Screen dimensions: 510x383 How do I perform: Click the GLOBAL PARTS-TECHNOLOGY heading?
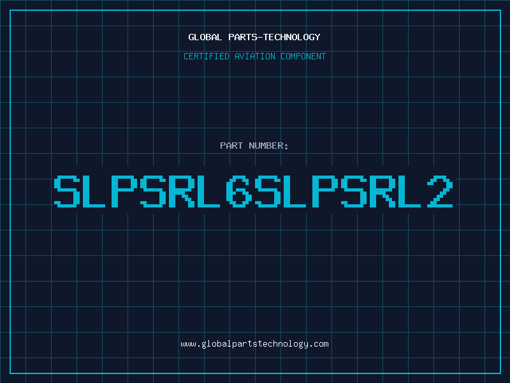coord(254,37)
